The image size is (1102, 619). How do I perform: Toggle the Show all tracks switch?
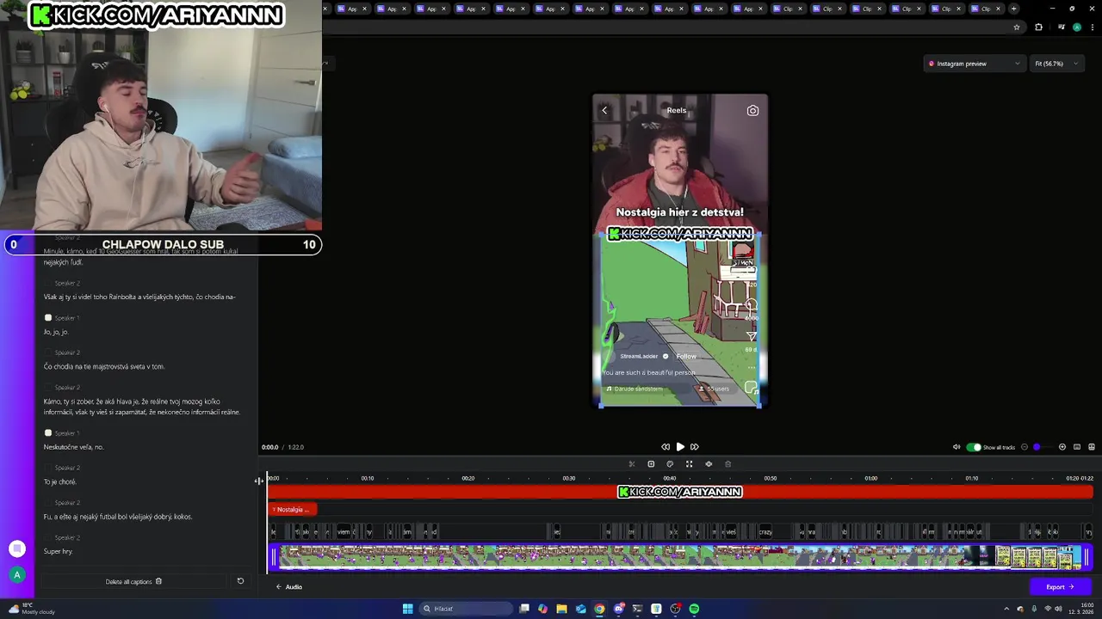[974, 447]
